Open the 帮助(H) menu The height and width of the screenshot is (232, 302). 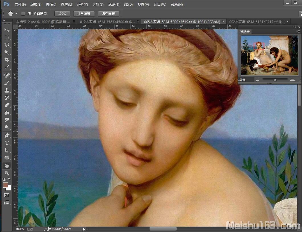click(x=177, y=5)
